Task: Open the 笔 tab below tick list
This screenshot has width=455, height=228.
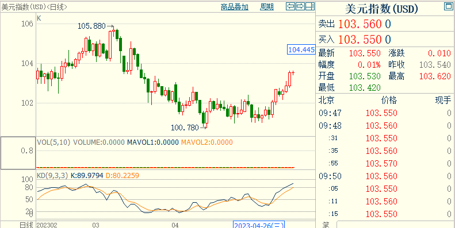Action: click(x=326, y=225)
